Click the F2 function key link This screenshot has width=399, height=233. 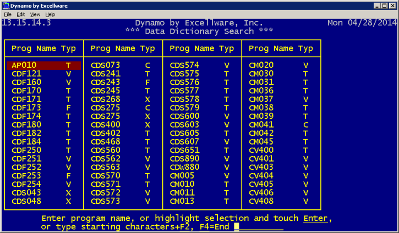coord(184,227)
